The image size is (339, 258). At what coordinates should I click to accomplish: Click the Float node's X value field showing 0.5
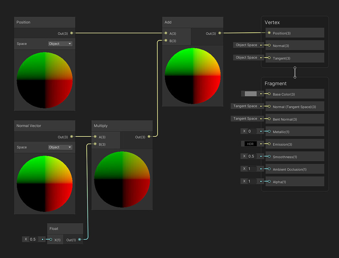33,239
